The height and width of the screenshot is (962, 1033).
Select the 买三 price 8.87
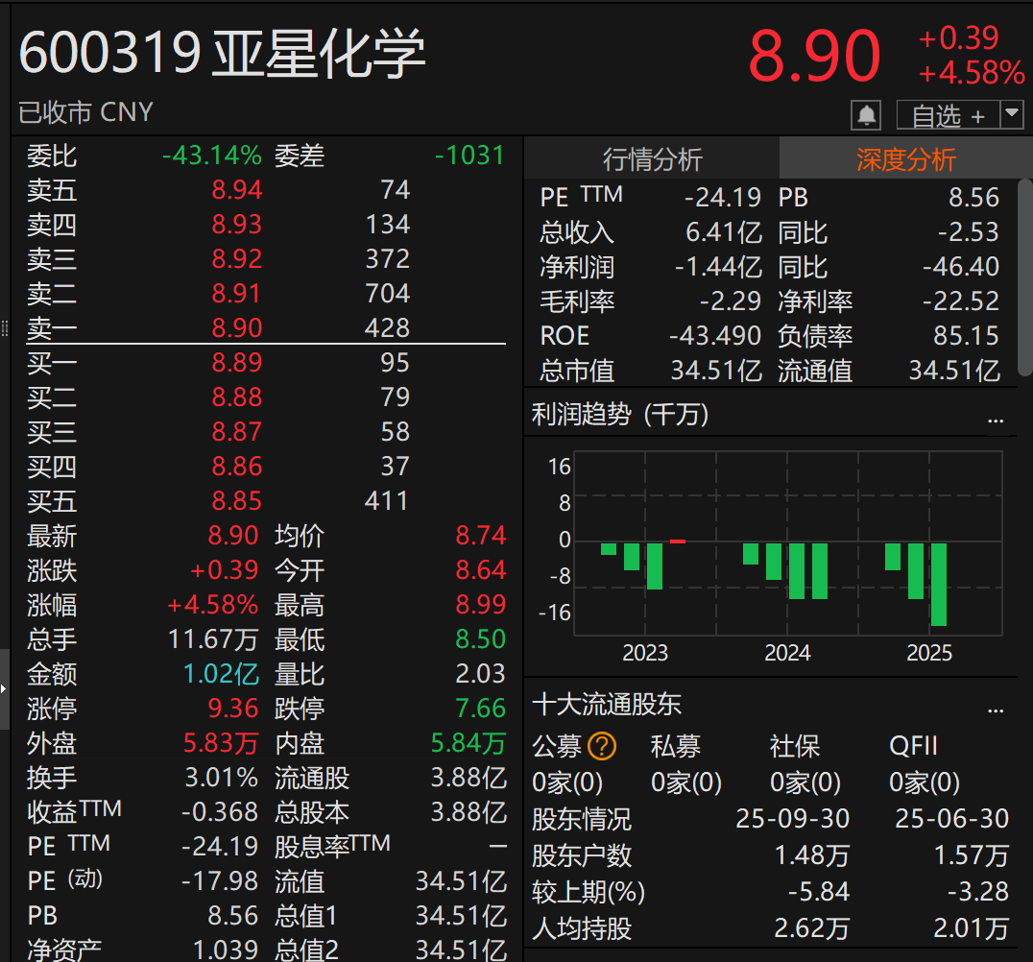click(236, 432)
